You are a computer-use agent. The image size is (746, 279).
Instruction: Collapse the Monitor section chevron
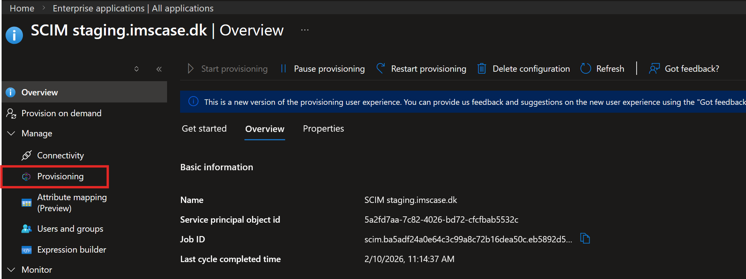pos(11,270)
